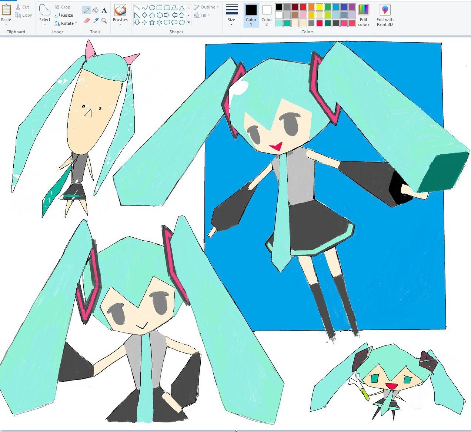Open the Brushes dropdown arrow
Image resolution: width=471 pixels, height=432 pixels.
pos(120,24)
